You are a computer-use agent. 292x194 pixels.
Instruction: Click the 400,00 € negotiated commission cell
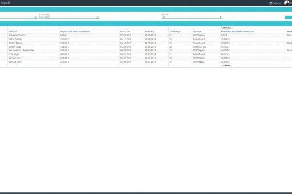pos(64,54)
